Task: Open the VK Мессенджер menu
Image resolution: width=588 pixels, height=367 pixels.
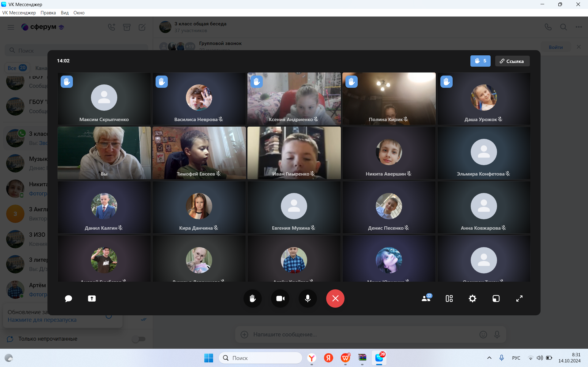Action: point(19,13)
